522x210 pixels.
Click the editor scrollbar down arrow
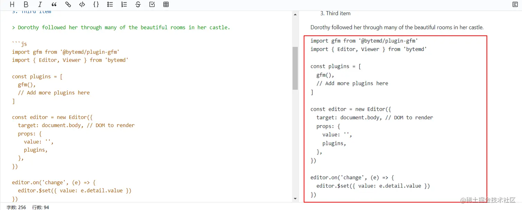point(295,199)
